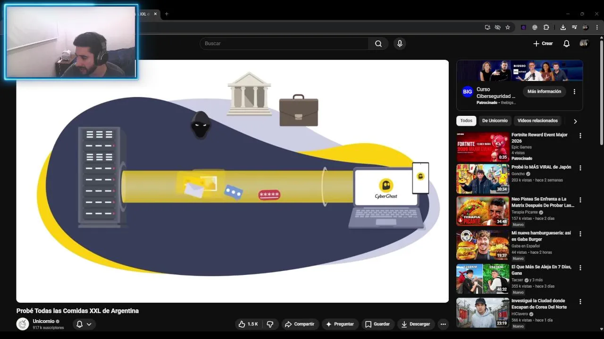Image resolution: width=604 pixels, height=339 pixels.
Task: Open El Que Más Se Aleja thumbnail
Action: click(x=483, y=279)
